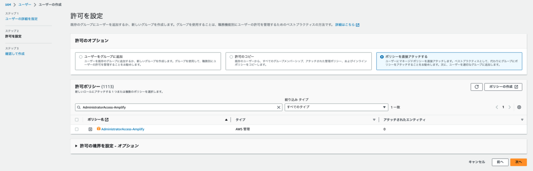Open the 詳細はこちら help link

(347, 24)
